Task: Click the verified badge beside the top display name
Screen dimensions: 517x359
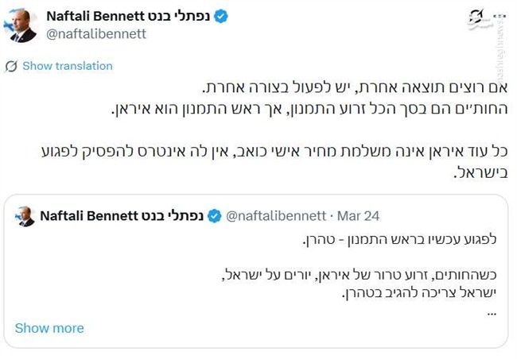Action: pyautogui.click(x=221, y=17)
